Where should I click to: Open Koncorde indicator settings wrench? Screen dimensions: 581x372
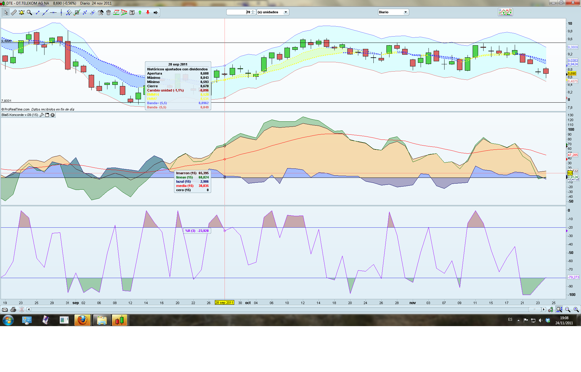pos(42,115)
